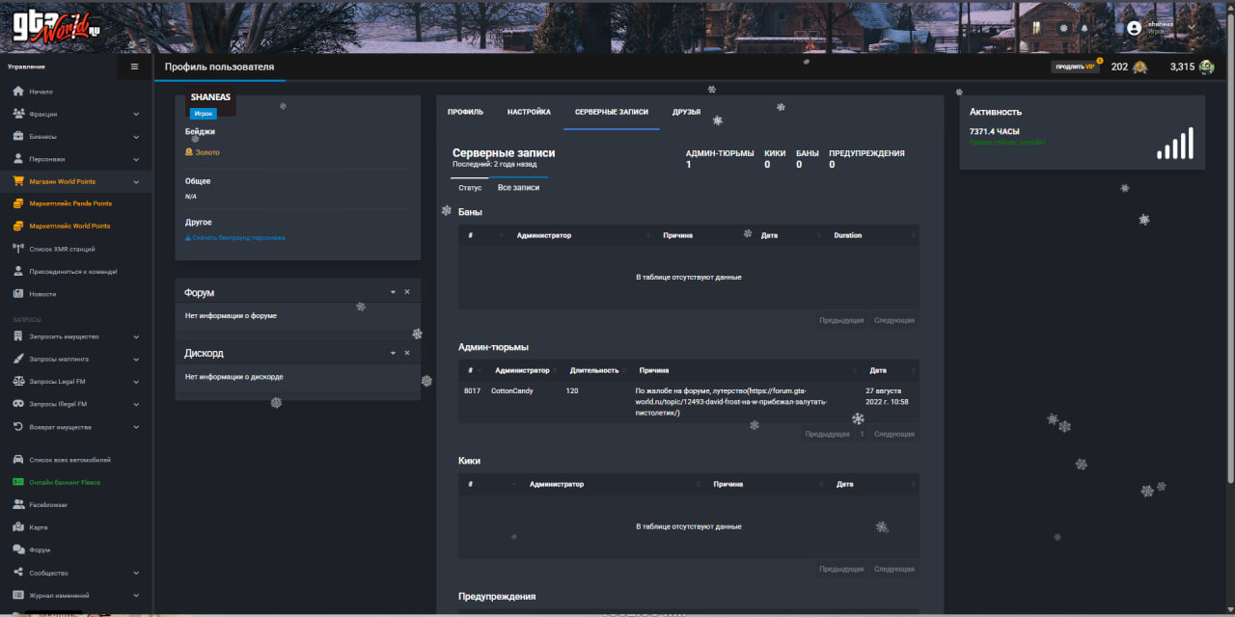Switch to the Профиль tab
Image resolution: width=1235 pixels, height=617 pixels.
point(465,112)
